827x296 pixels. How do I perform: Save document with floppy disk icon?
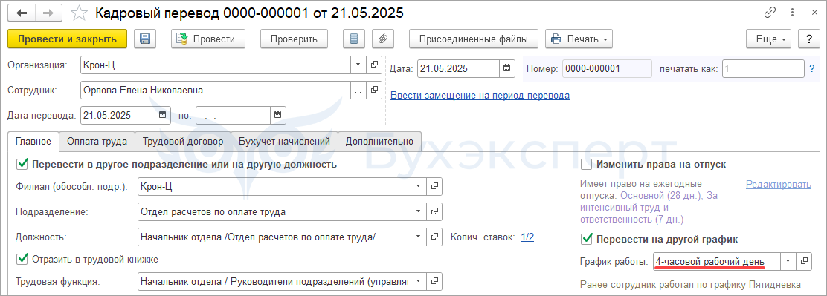pos(145,39)
